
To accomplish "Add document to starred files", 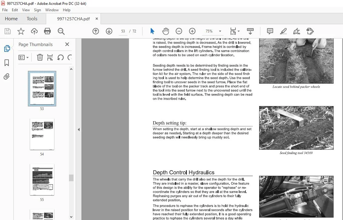I will (21, 31).
